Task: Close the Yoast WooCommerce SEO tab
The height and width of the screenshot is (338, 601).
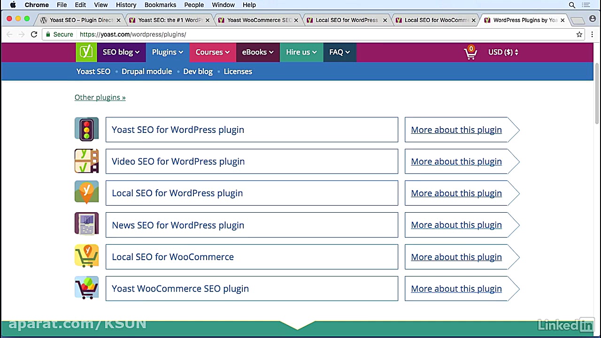Action: coord(296,20)
